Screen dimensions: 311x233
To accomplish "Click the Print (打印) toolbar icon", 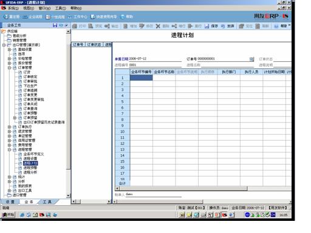I will tap(75, 26).
